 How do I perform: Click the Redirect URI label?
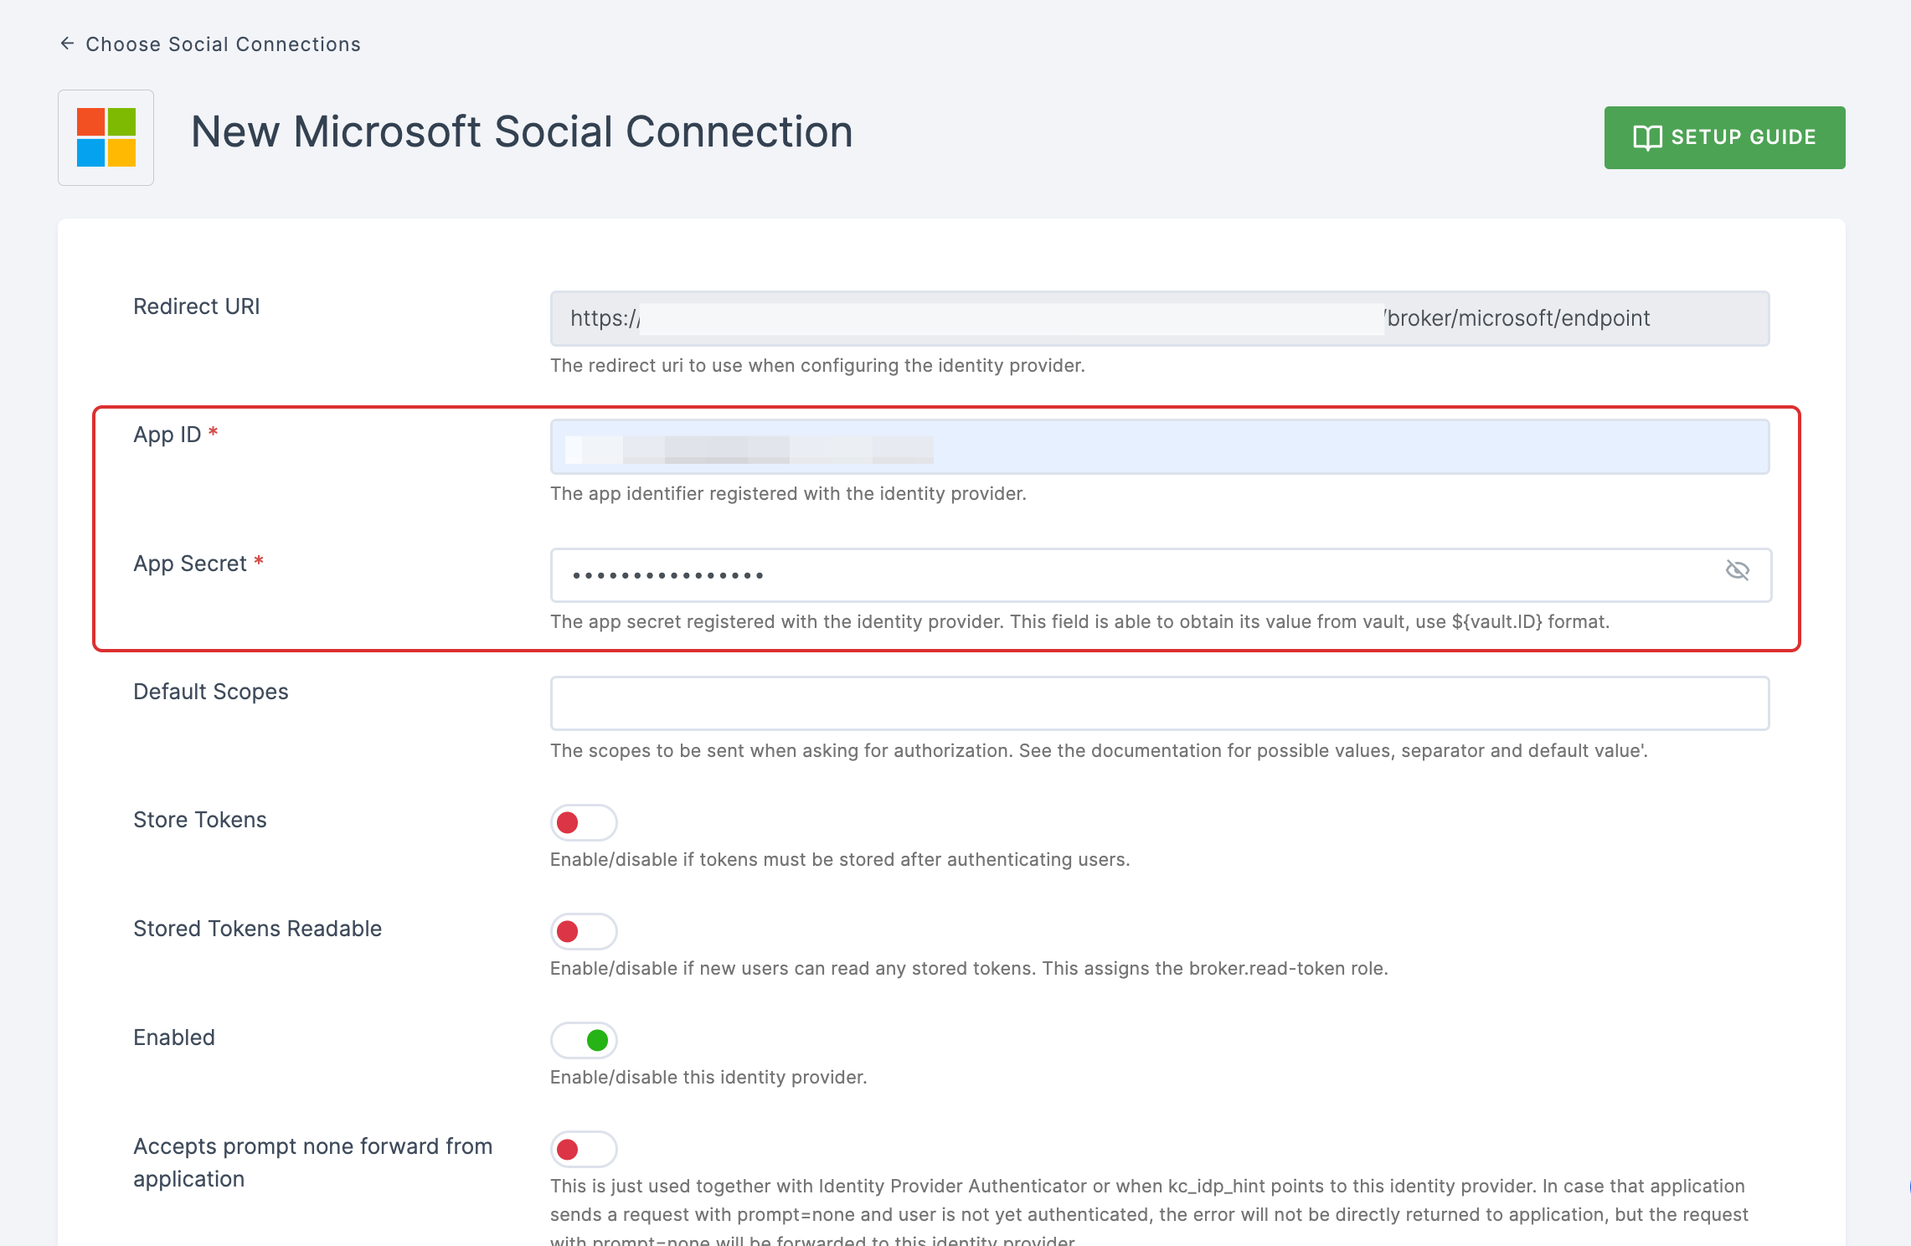pyautogui.click(x=197, y=306)
